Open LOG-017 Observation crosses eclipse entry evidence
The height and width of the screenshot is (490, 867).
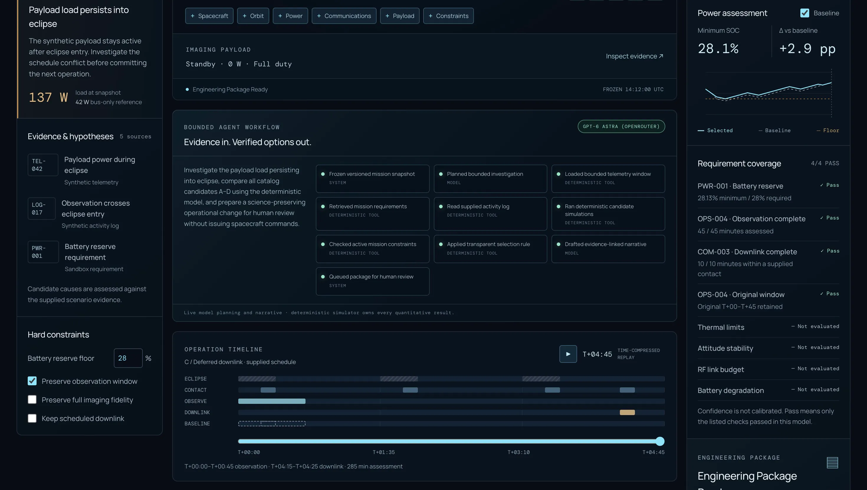tap(90, 214)
